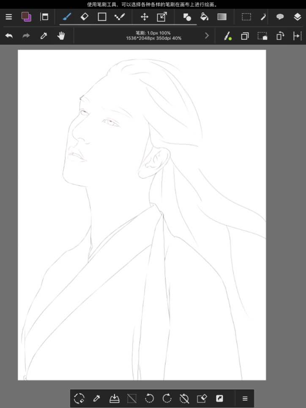
Task: Click the drawing canvas on the portrait
Action: [142, 215]
